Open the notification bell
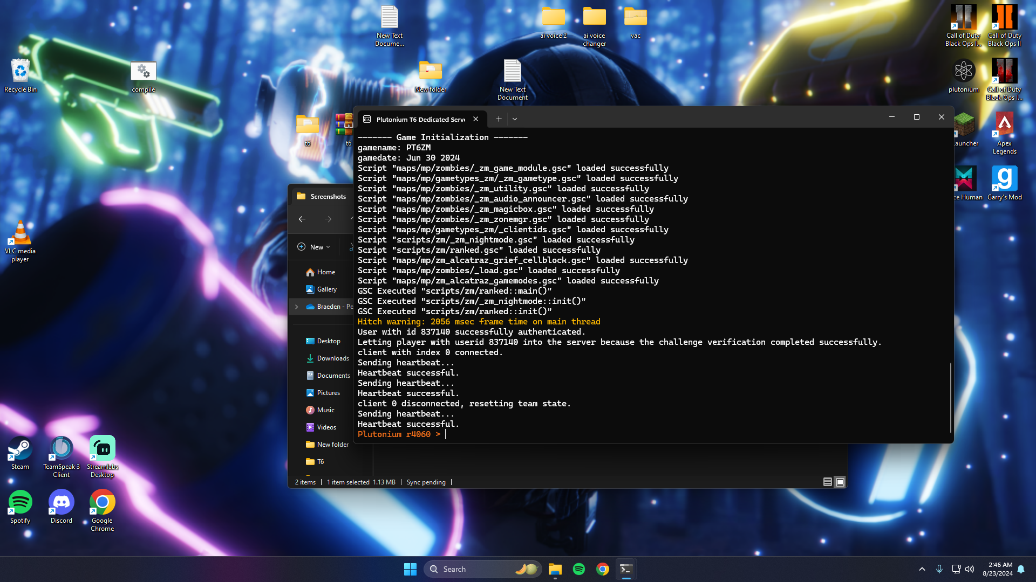 [x=1021, y=569]
